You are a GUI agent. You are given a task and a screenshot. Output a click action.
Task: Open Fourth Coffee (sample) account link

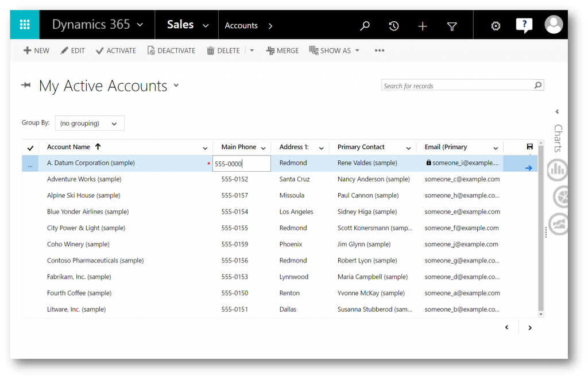pyautogui.click(x=79, y=293)
